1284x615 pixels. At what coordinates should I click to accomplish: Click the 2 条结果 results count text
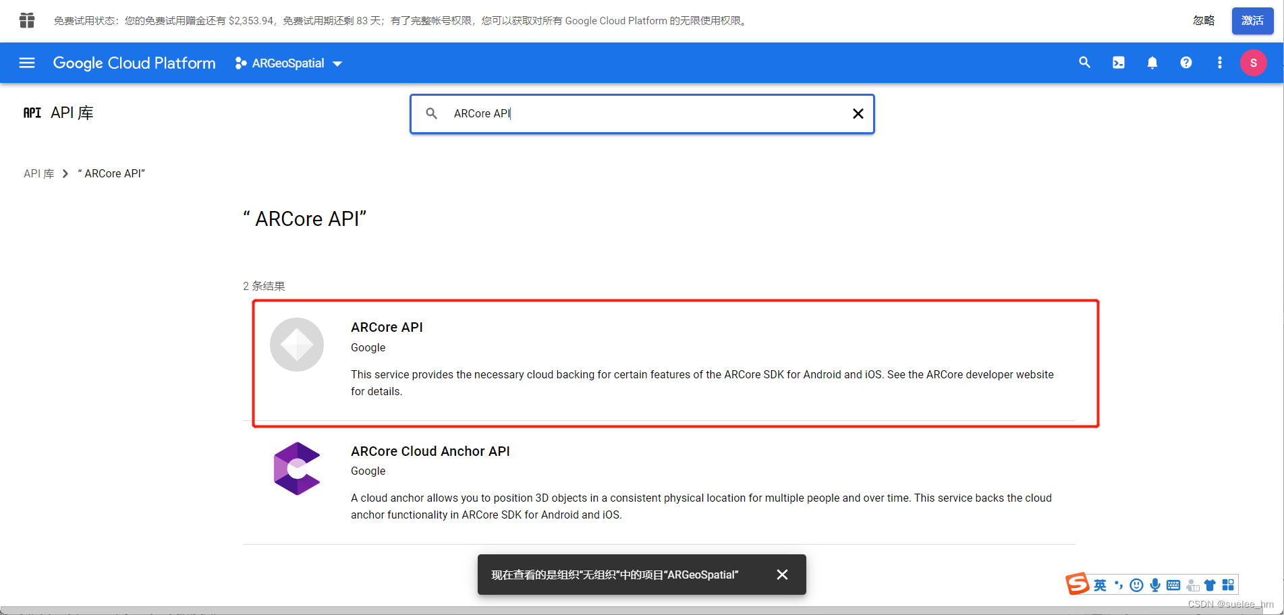[264, 286]
